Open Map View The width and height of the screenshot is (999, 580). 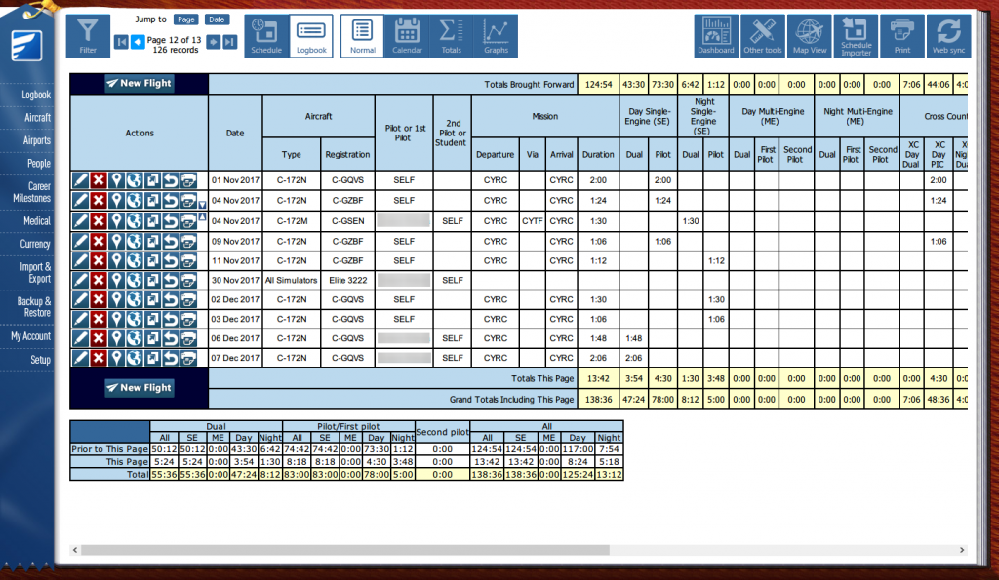tap(810, 36)
